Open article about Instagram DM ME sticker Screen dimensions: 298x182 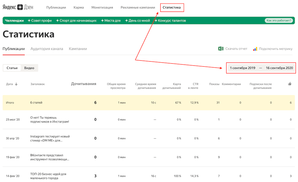pos(50,138)
